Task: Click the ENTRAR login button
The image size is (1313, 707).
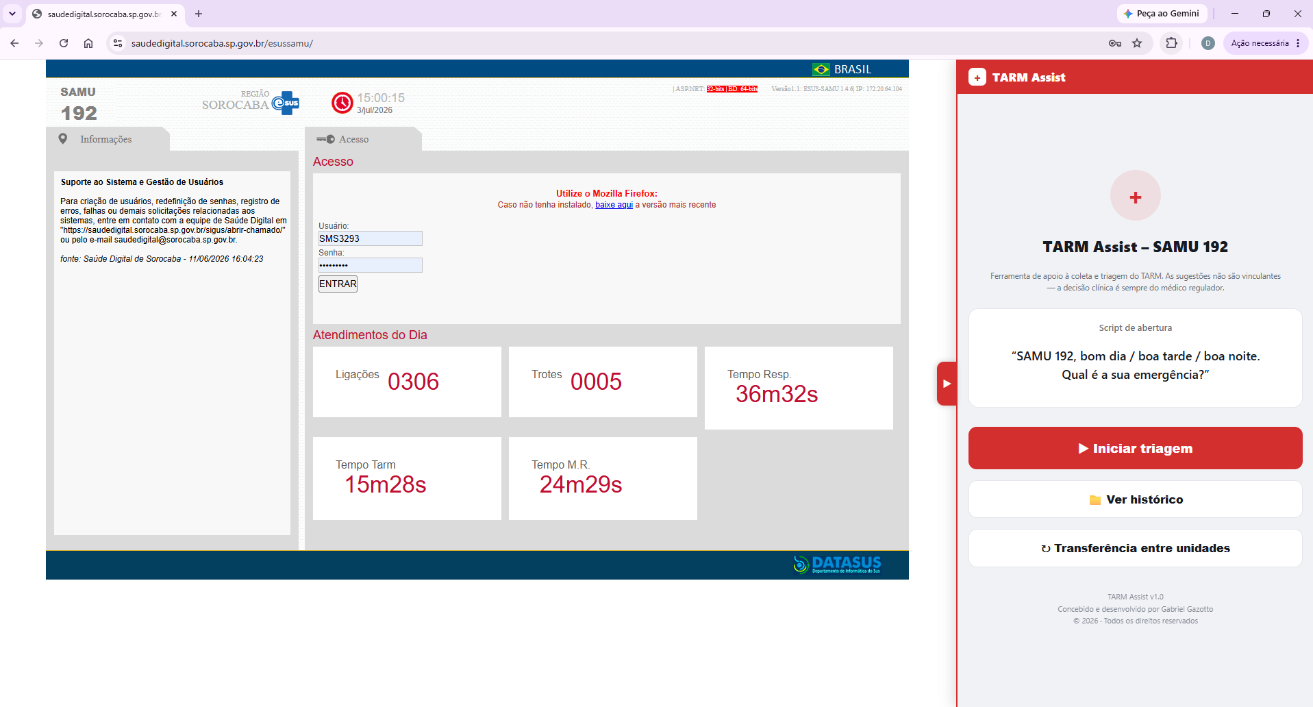Action: (x=338, y=284)
